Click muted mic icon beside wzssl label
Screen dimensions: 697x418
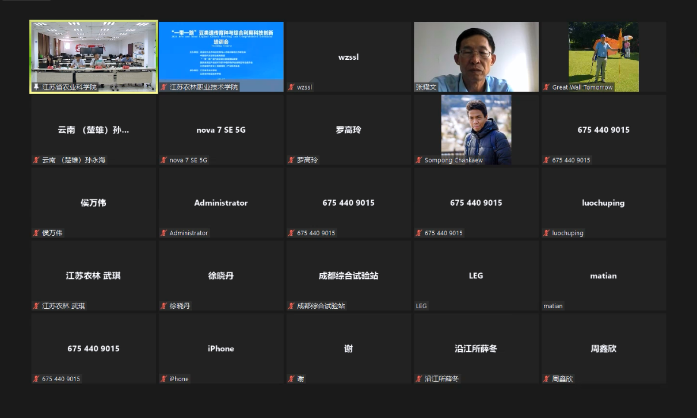(291, 87)
